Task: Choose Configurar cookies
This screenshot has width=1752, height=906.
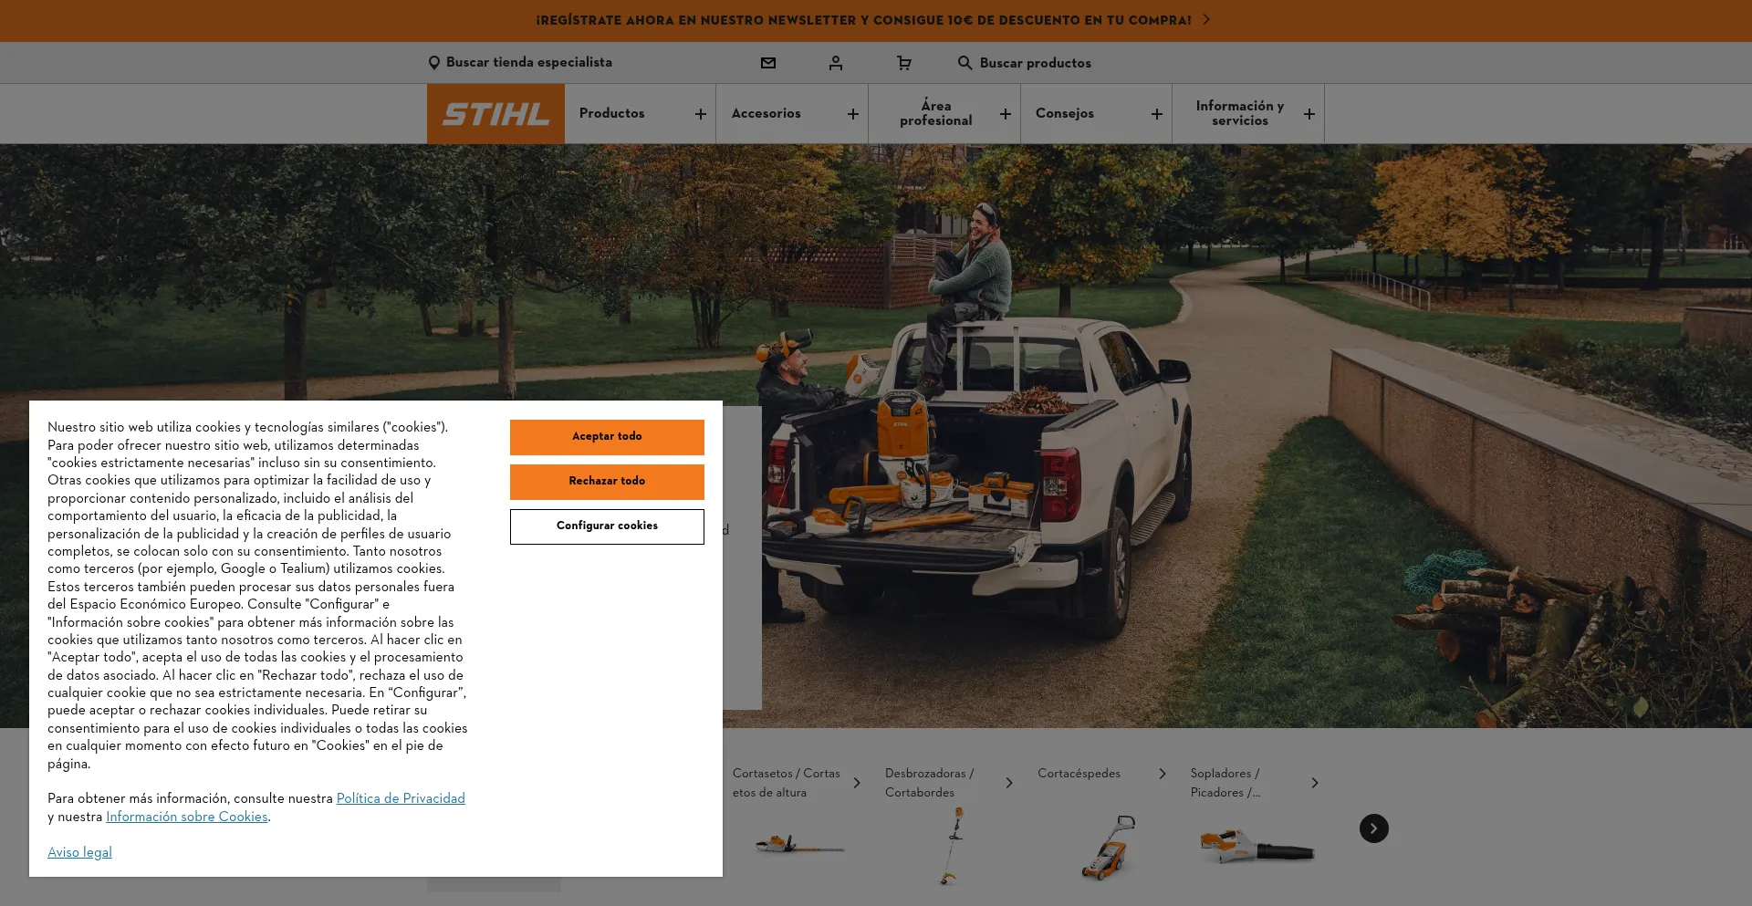Action: [x=607, y=526]
